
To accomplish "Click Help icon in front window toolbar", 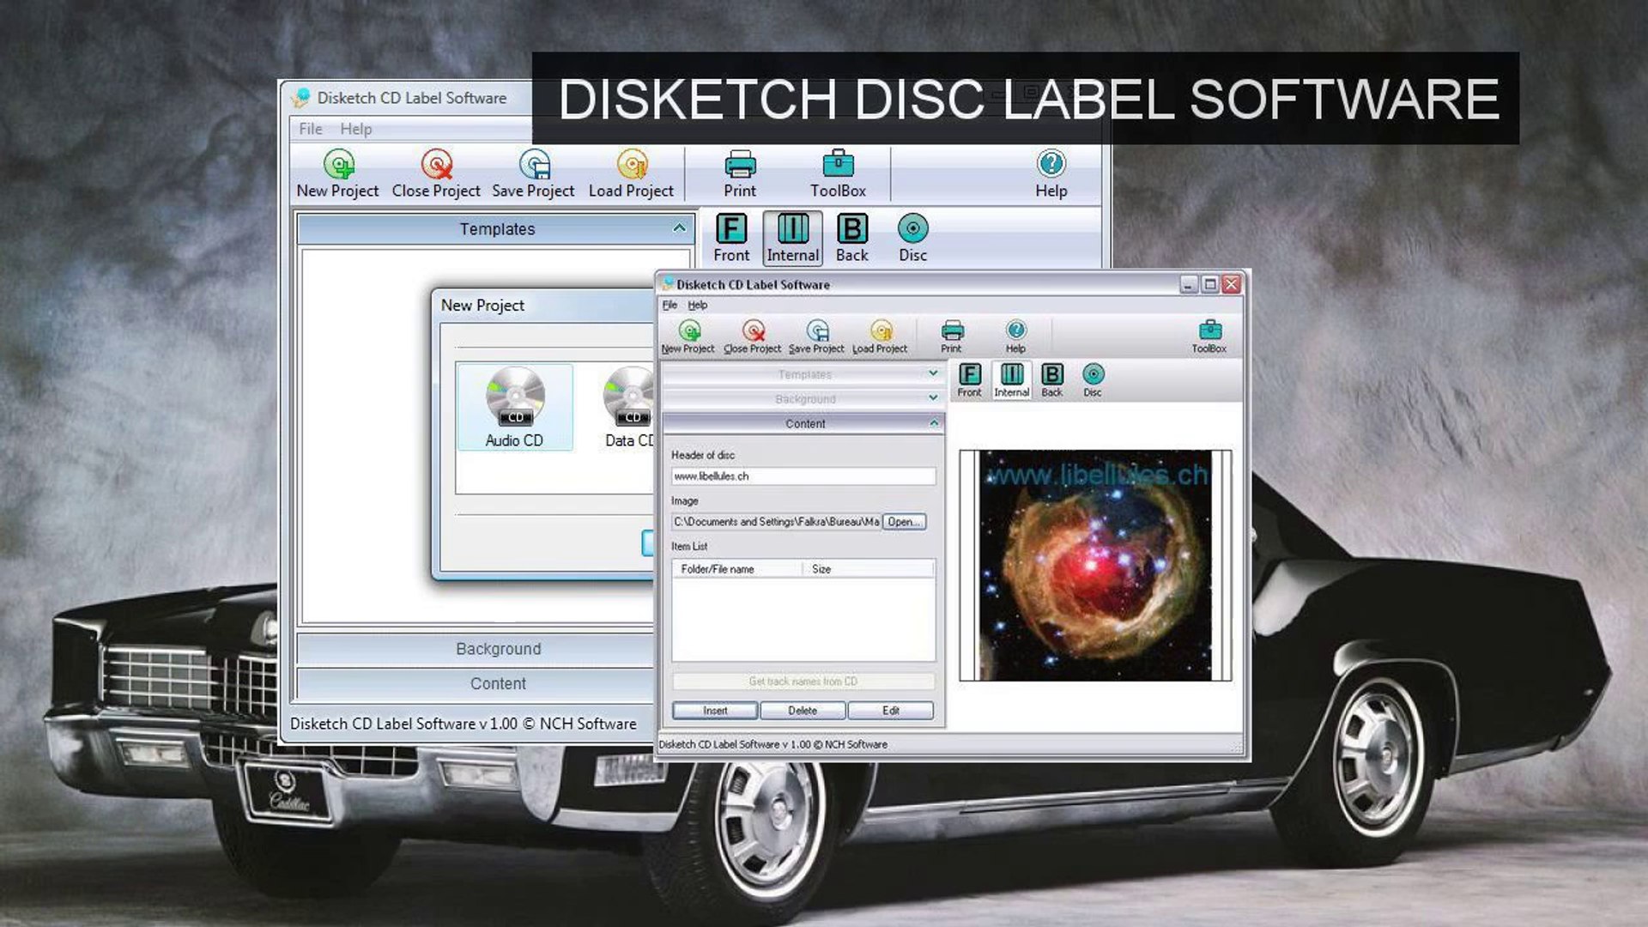I will [1015, 331].
